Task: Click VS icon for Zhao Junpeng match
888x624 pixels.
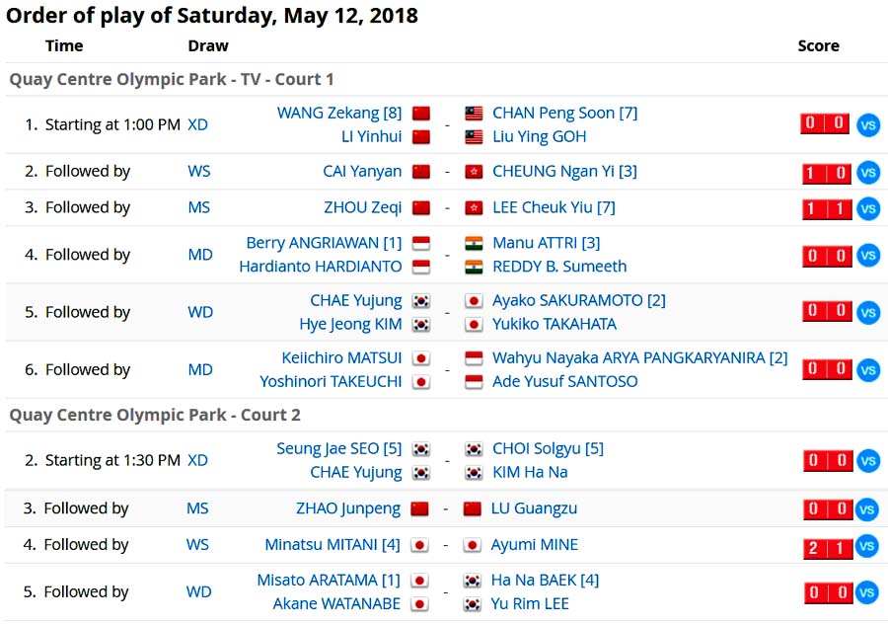Action: 867,509
